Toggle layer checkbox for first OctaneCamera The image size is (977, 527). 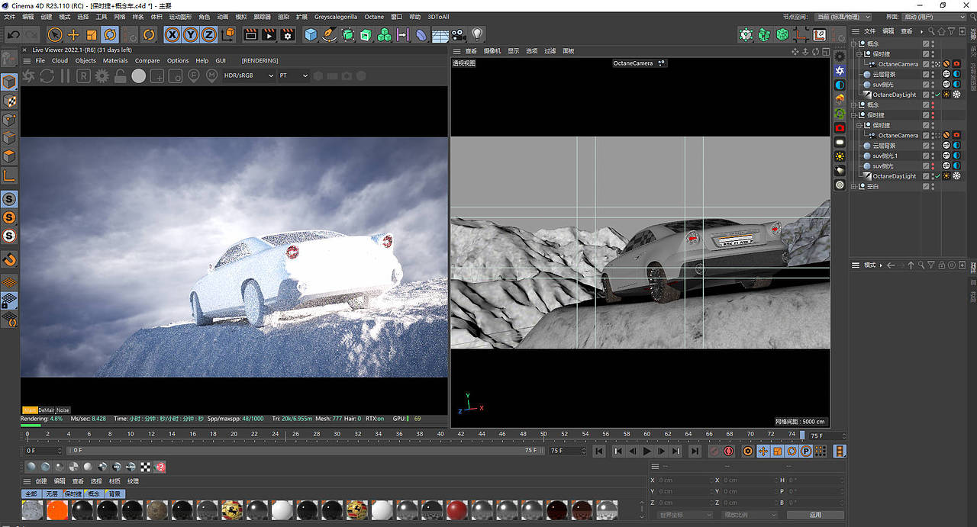point(926,64)
